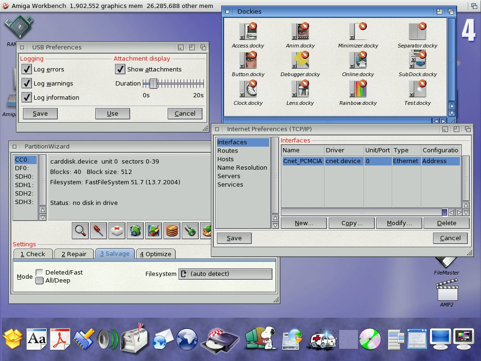
Task: Select the Lens.docky icon
Action: [300, 89]
